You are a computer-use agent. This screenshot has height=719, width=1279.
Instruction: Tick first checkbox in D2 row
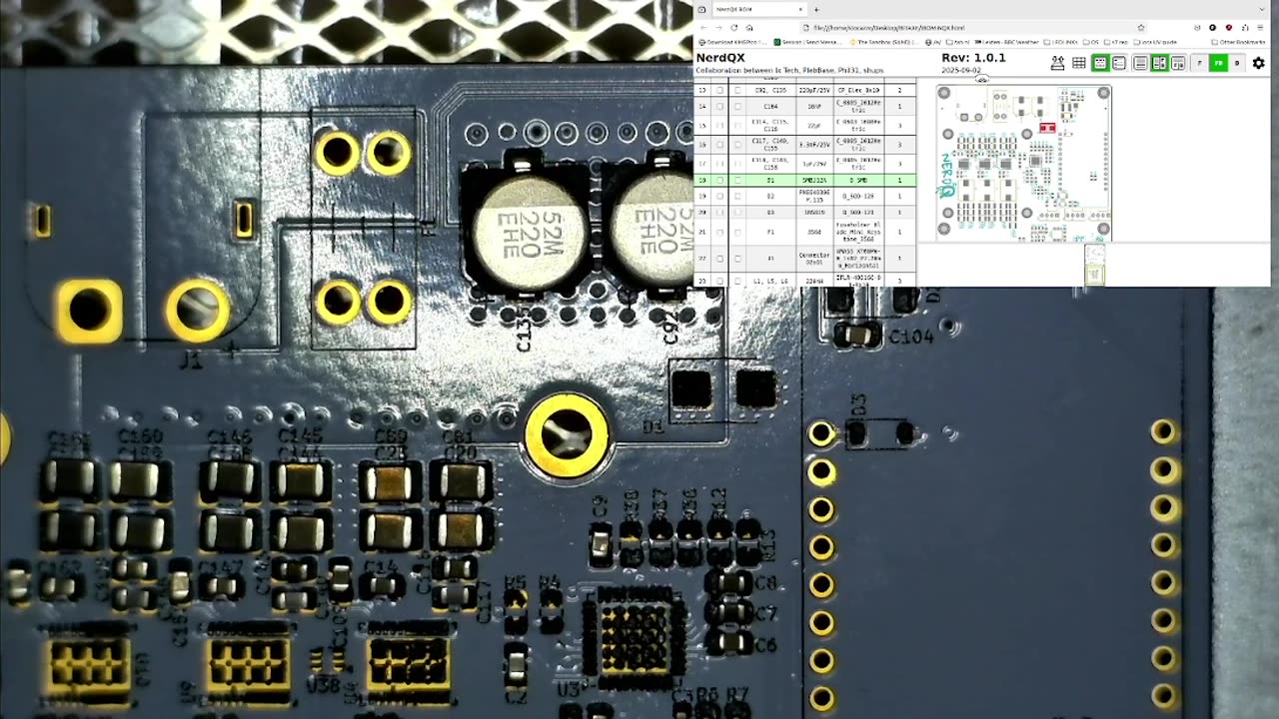click(x=719, y=196)
